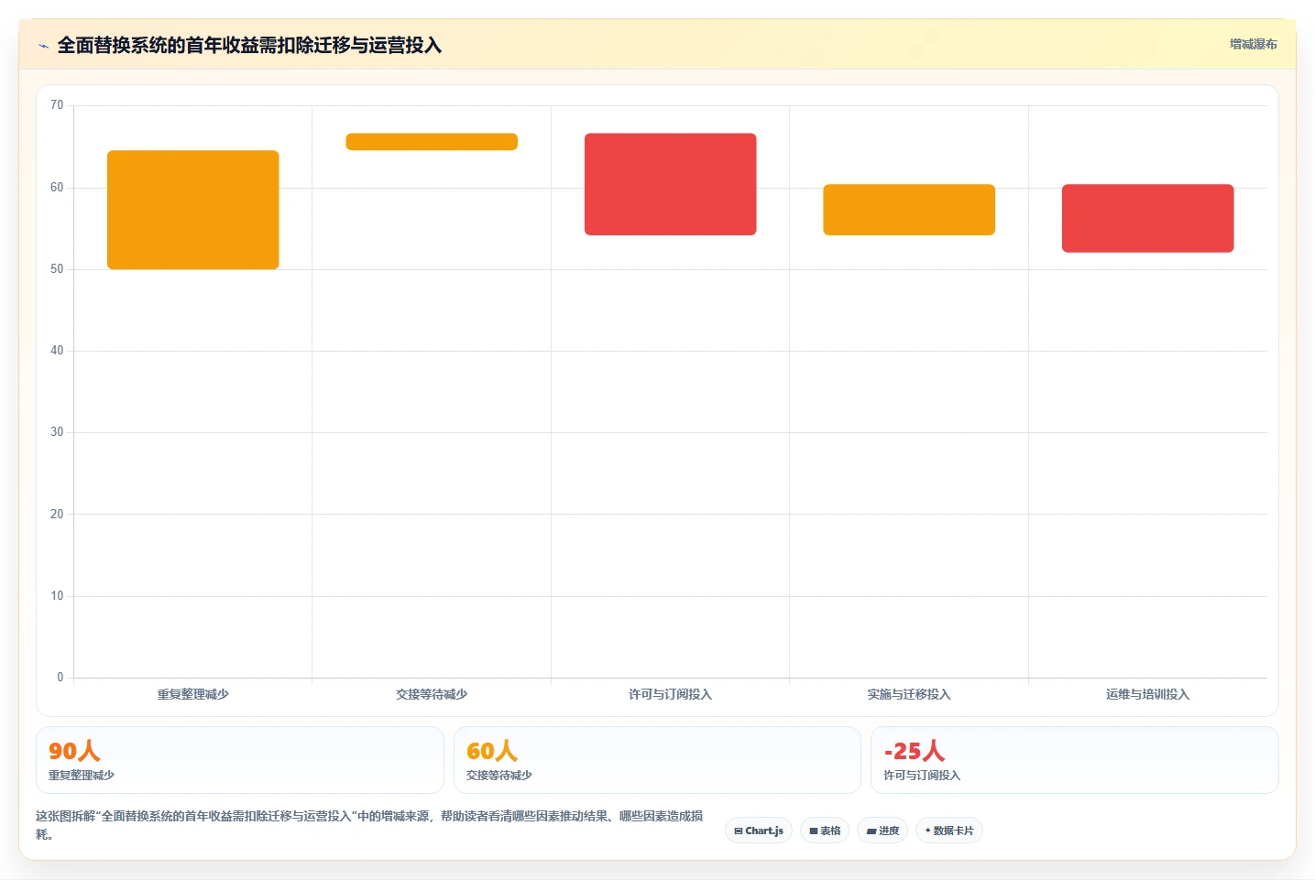Click the thin orange 交接等待减少 bar
The width and height of the screenshot is (1315, 880).
pos(432,142)
